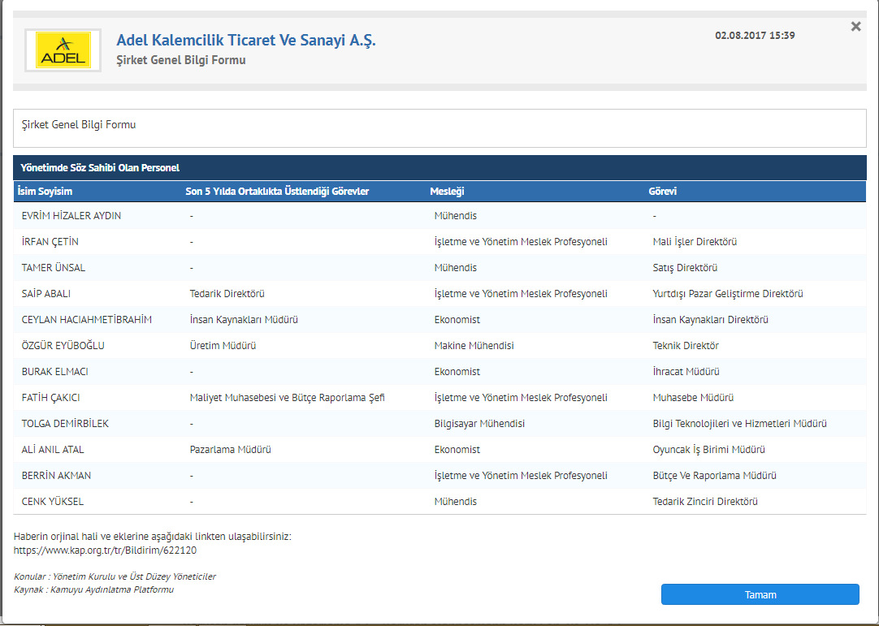This screenshot has width=879, height=626.
Task: Select the name ÖZGÜR EYÜBOĞLU
Action: click(x=63, y=345)
